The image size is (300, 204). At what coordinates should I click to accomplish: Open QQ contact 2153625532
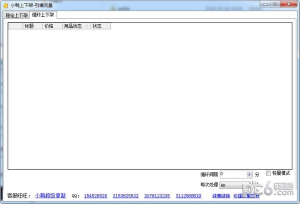[125, 196]
